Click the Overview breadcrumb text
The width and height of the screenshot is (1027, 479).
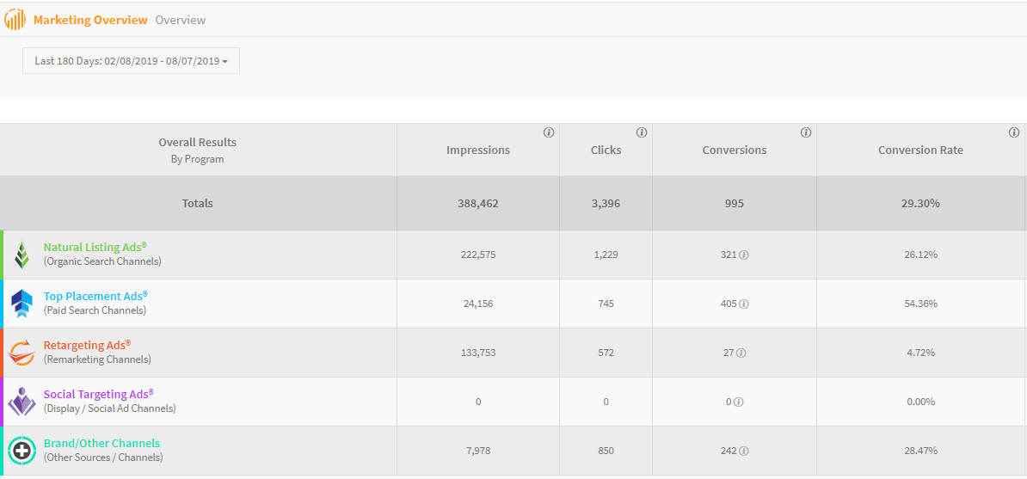coord(181,20)
